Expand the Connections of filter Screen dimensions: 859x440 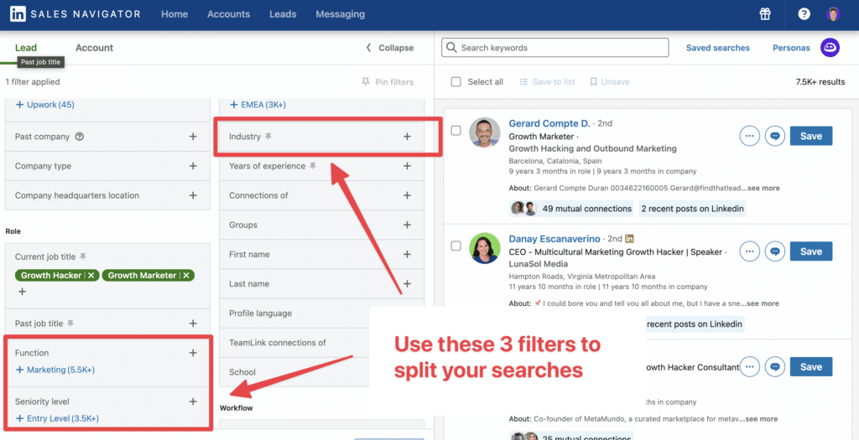pyautogui.click(x=407, y=195)
